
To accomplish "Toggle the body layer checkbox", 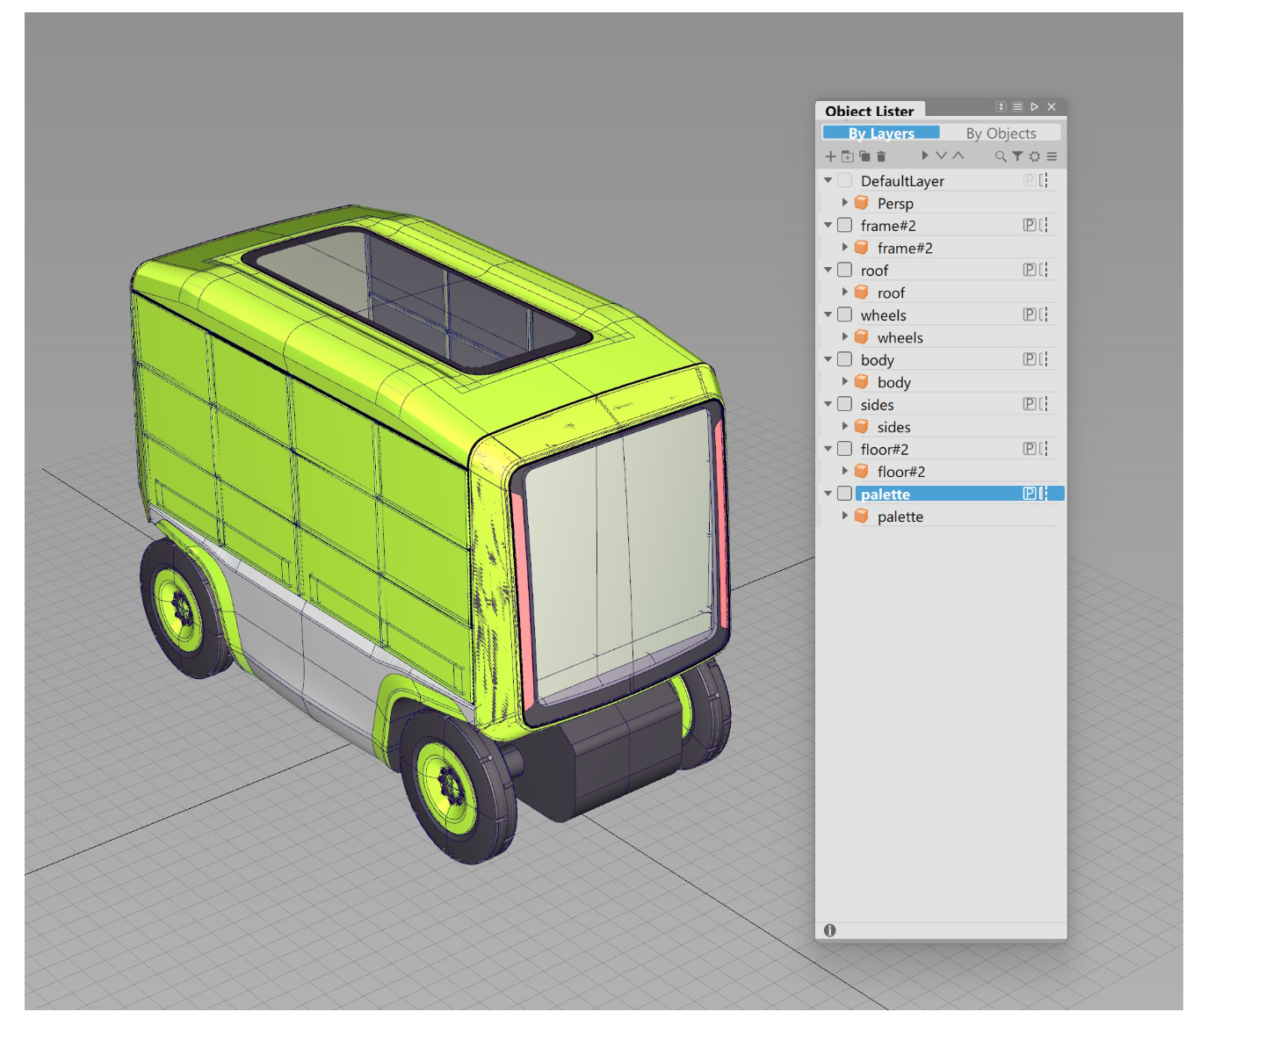I will (845, 359).
